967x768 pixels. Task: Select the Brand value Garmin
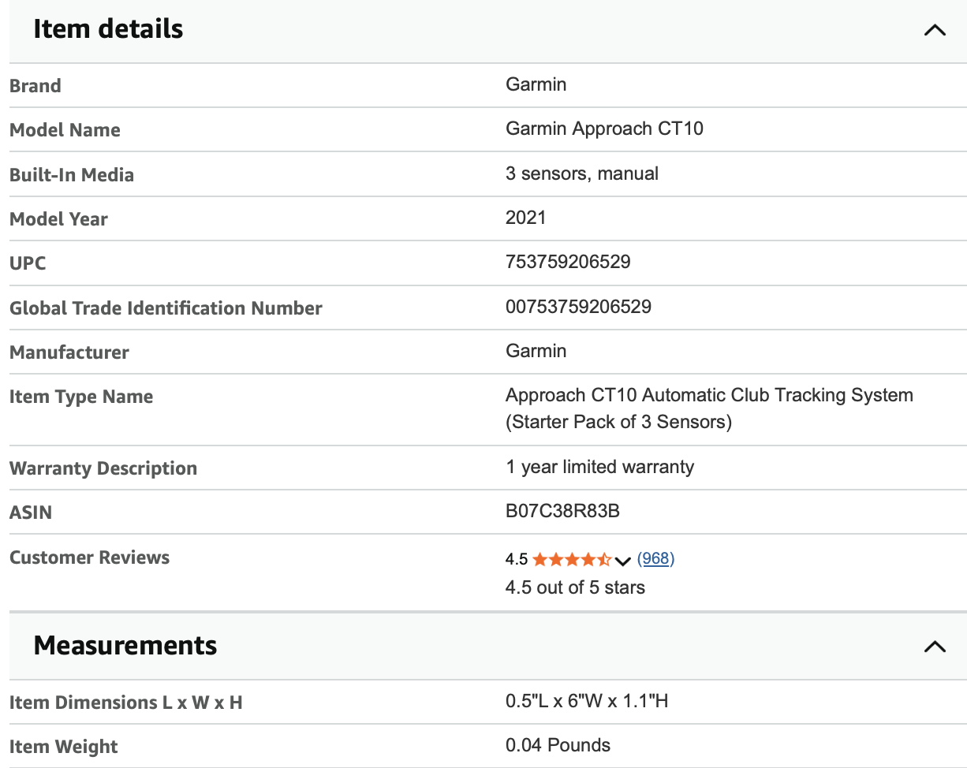pyautogui.click(x=536, y=84)
